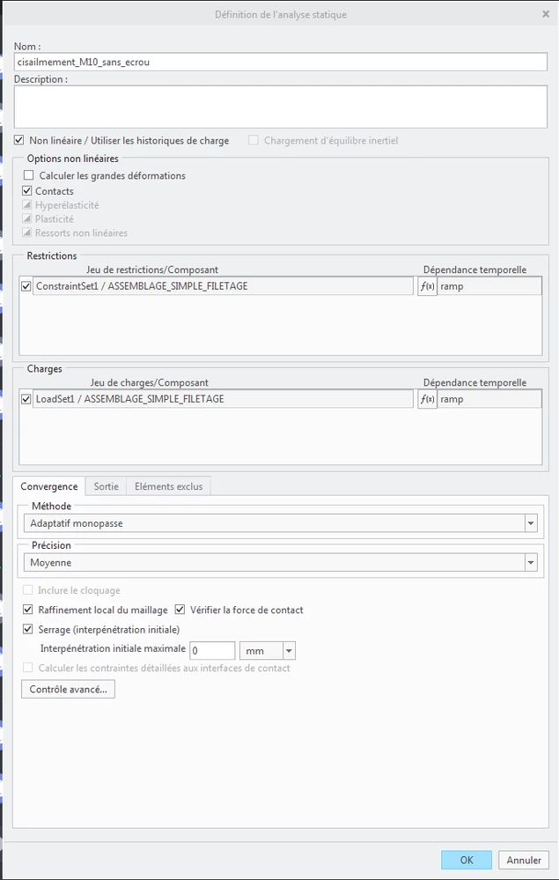Open the Précision dropdown showing Moyenne
Screen dimensions: 559x880
[531, 562]
